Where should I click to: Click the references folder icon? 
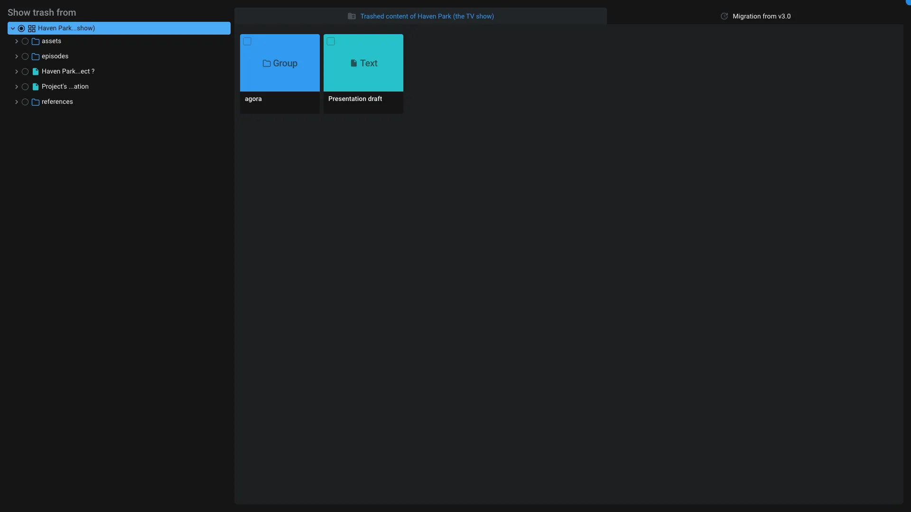coord(36,102)
